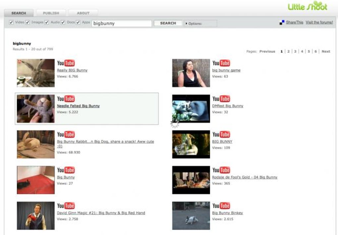338x235 pixels.
Task: Select results page 1
Action: (282, 51)
